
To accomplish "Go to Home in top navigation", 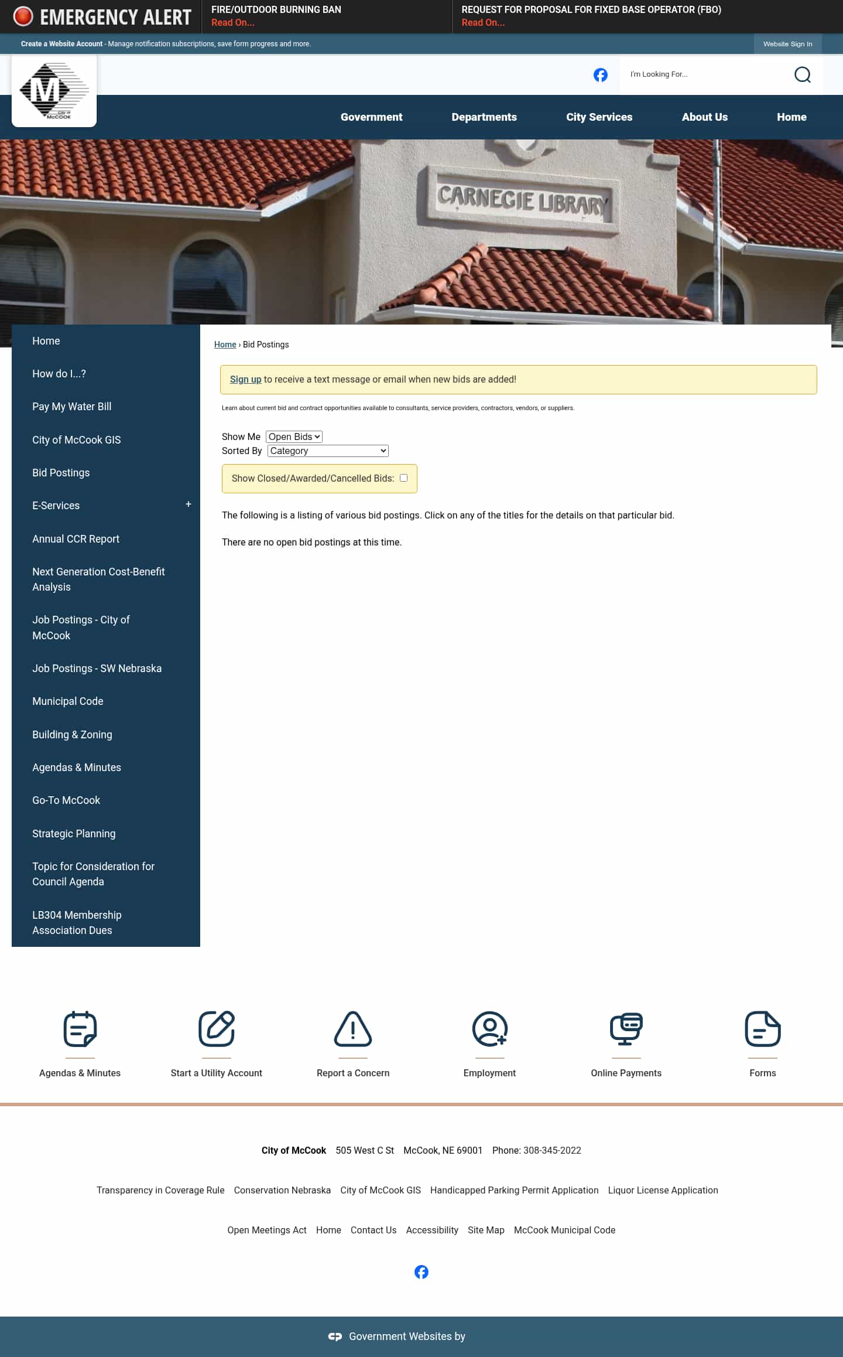I will point(791,117).
